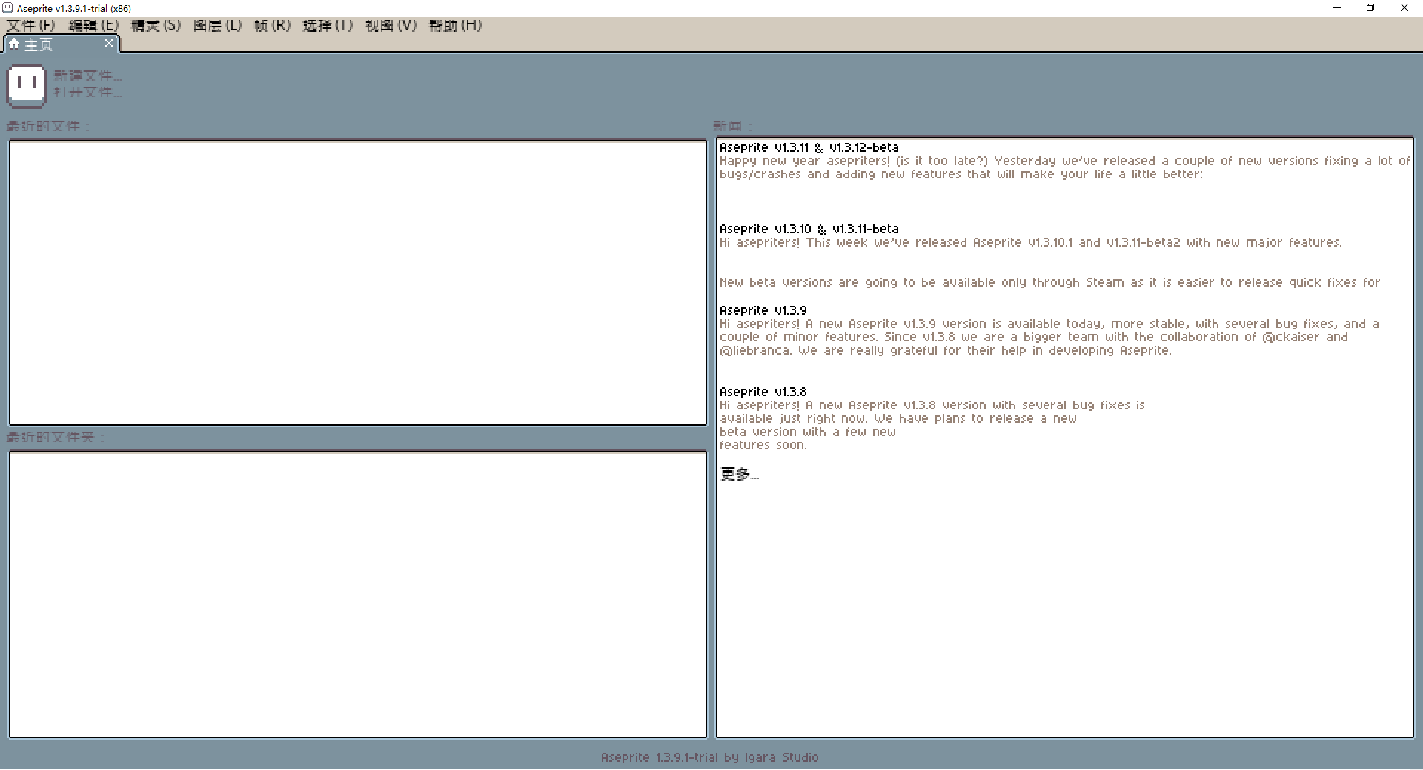Open the 编辑 (E) menu

(93, 26)
